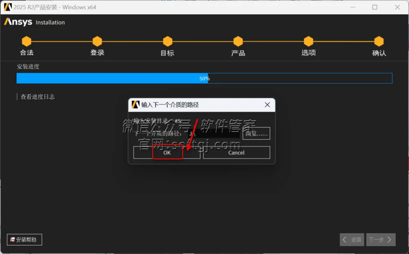Focus the next media path input field
Viewport: 409px width, 254px height.
[214, 133]
